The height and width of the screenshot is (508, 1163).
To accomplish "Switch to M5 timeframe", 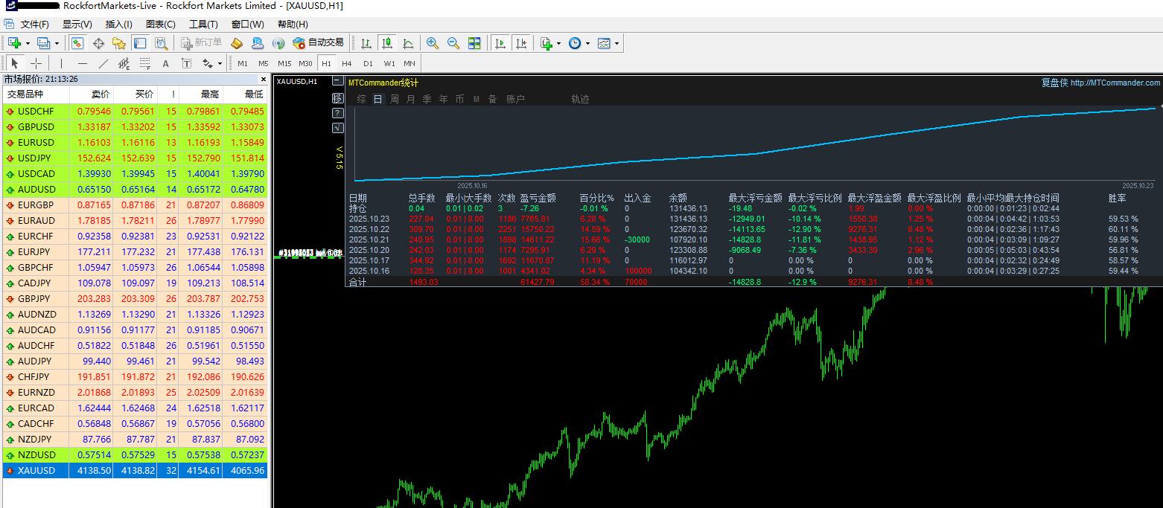I will tap(264, 63).
